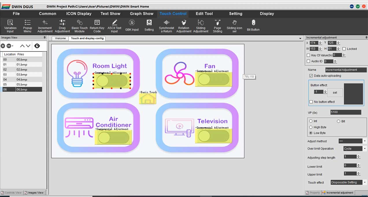This screenshot has height=197, width=368.
Task: Check the No button effect box
Action: (311, 102)
